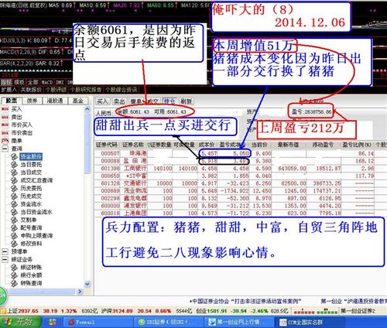The width and height of the screenshot is (387, 328).
Task: Open the 个股研究报告 tab
Action: [x=86, y=90]
